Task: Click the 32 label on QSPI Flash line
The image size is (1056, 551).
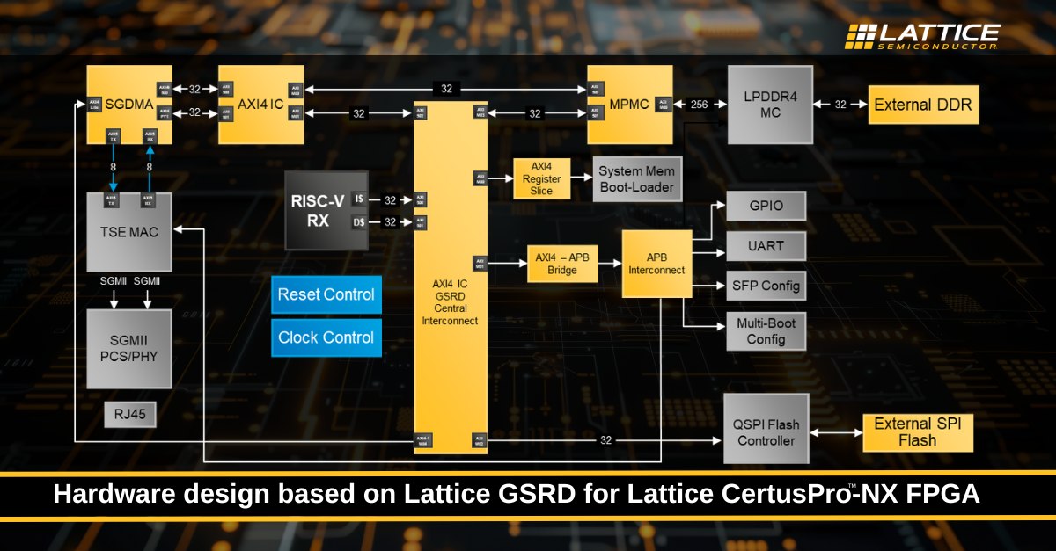Action: tap(605, 439)
